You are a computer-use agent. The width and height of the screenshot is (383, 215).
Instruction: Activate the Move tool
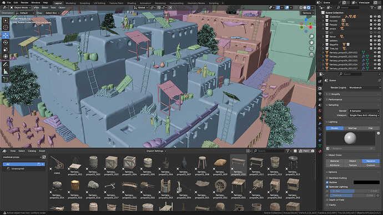tap(6, 35)
